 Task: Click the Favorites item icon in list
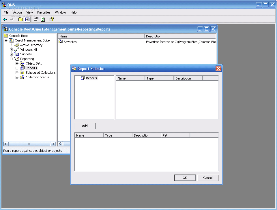[61, 41]
